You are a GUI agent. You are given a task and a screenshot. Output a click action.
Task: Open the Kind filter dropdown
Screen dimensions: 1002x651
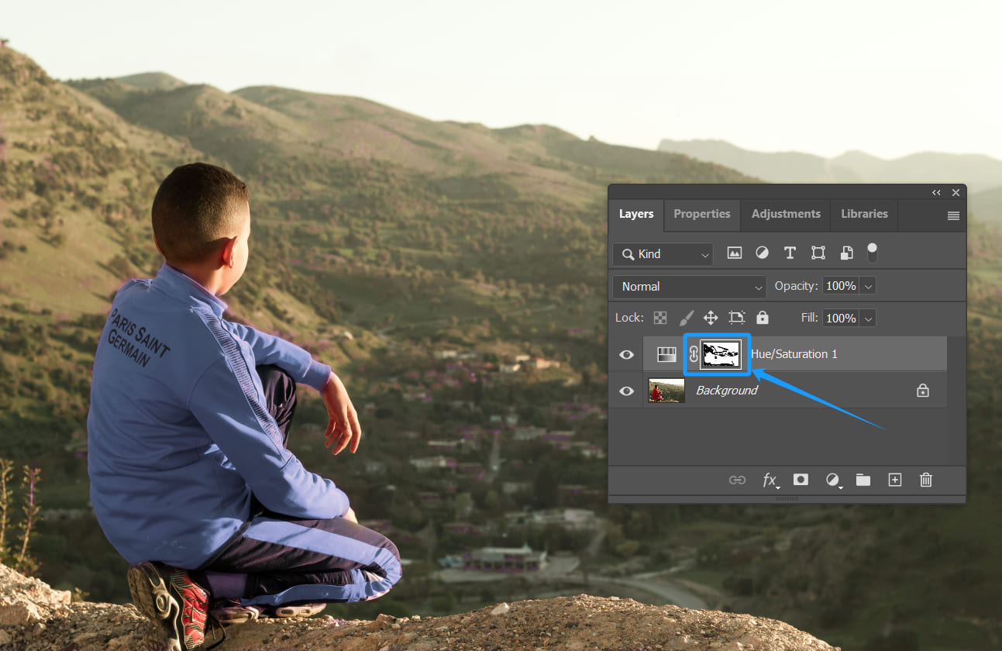click(x=663, y=254)
